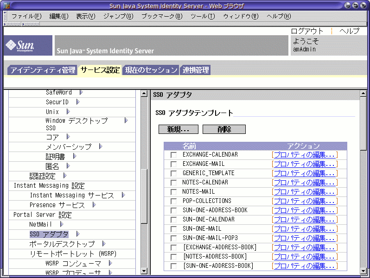Click the left pane scrollbar thumb

[144, 196]
